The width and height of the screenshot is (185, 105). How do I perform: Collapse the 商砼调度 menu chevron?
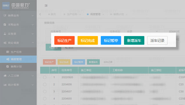[33, 43]
